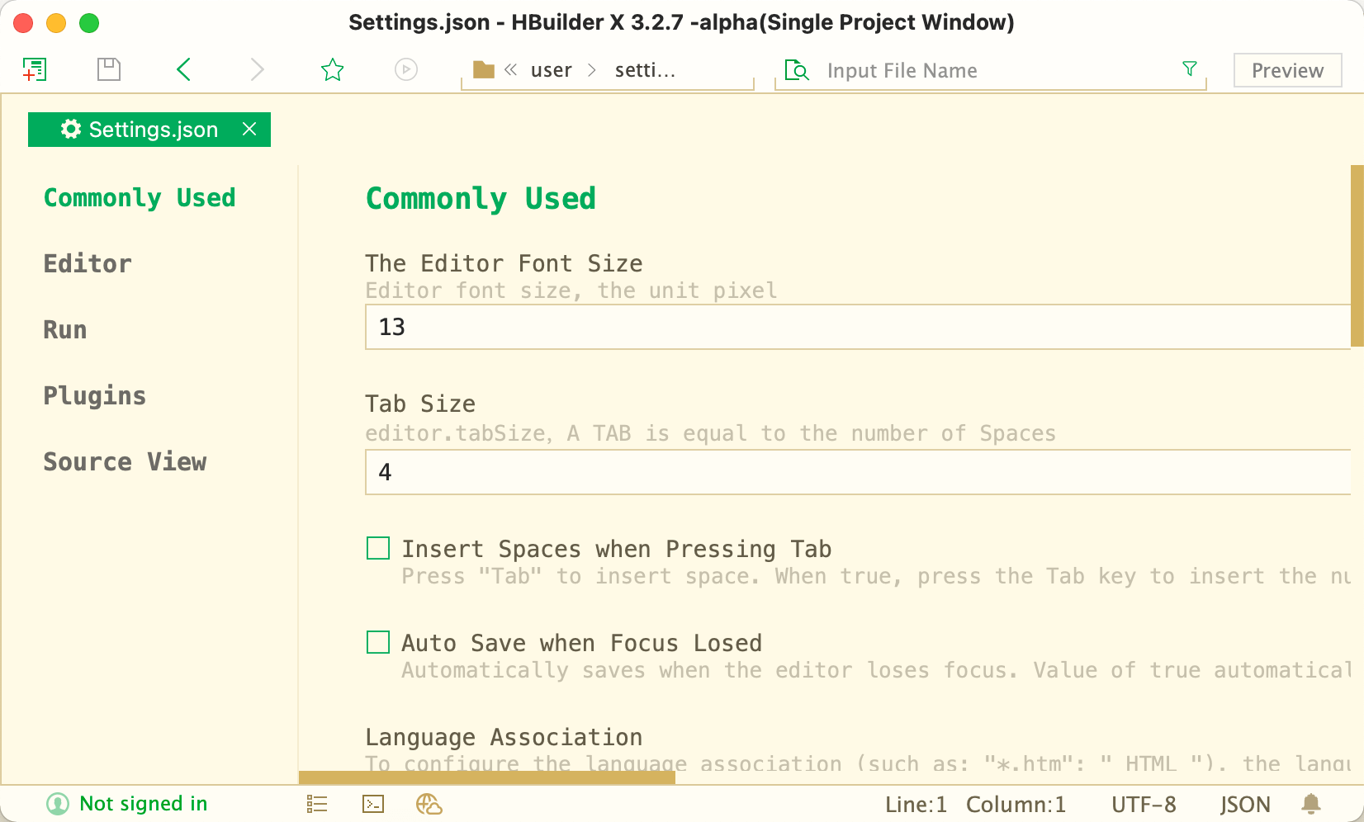Enable Insert Spaces when Pressing Tab

(378, 548)
